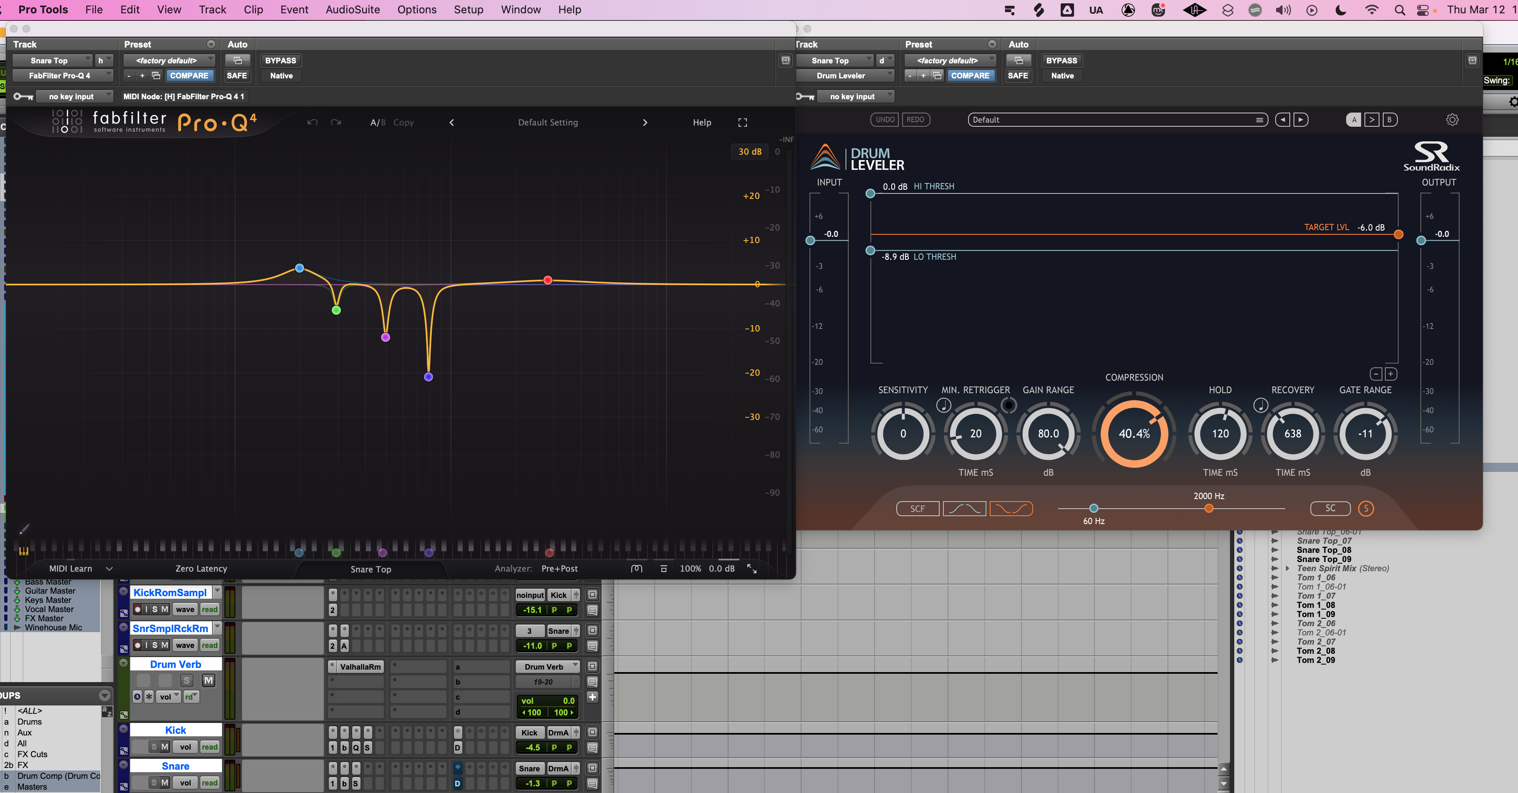
Task: Mute the Drum Verb track
Action: point(209,680)
